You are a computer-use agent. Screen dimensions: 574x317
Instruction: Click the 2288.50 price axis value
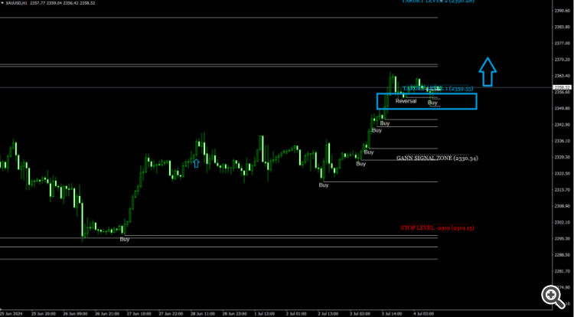coord(562,255)
